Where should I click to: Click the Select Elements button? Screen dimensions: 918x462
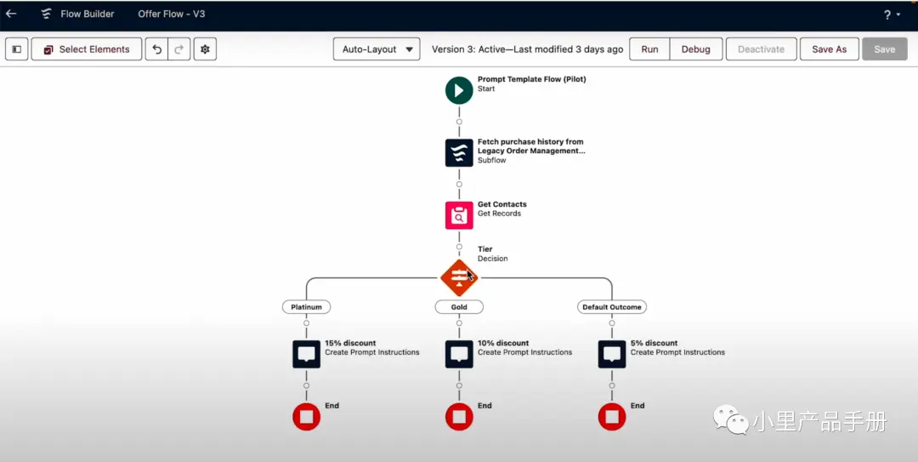coord(87,49)
